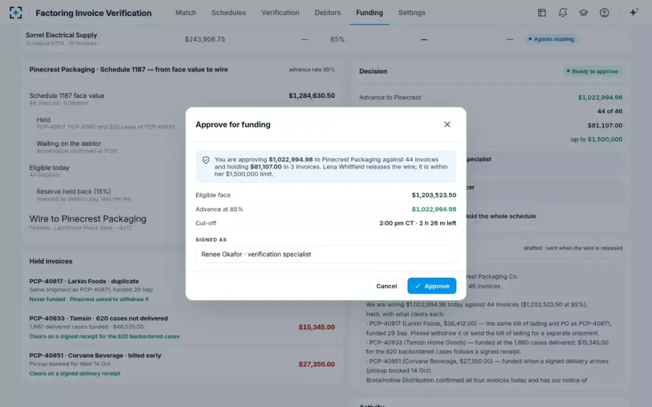652x407 pixels.
Task: Click the Sorrel Electrical Supply row name
Action: (61, 35)
